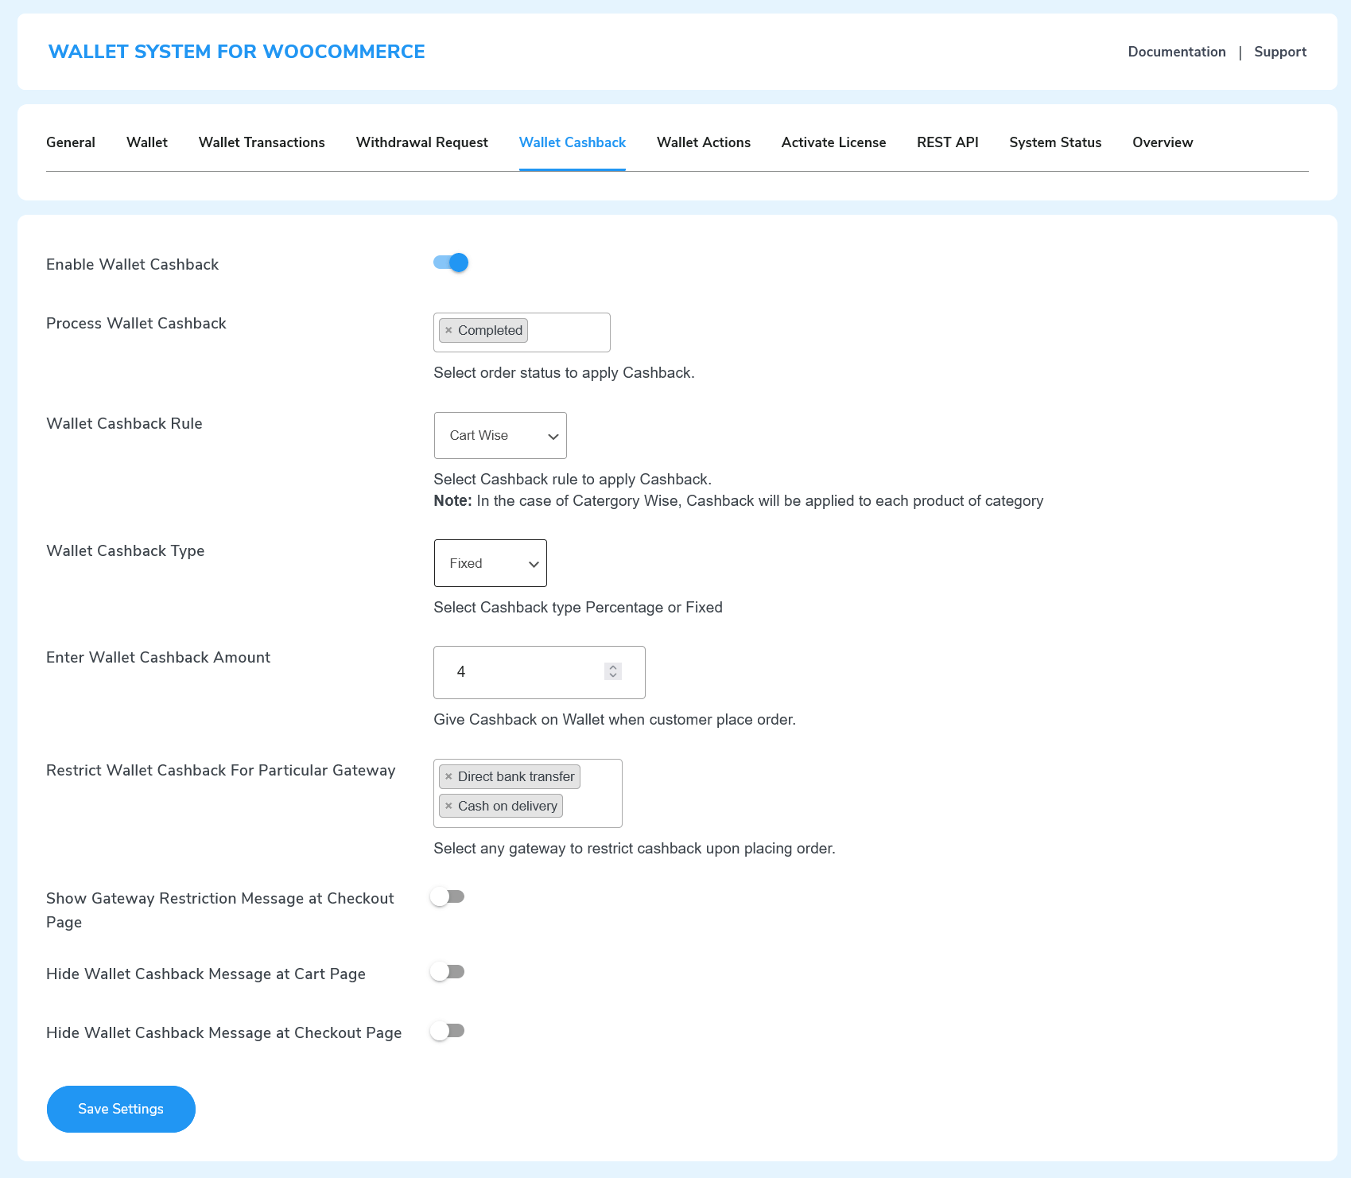
Task: Open the Withdrawal Request tab
Action: click(422, 142)
